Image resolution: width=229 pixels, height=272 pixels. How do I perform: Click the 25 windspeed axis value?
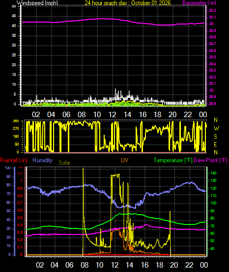point(14,55)
